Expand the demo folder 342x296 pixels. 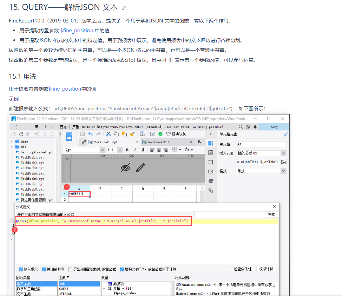coord(11,142)
